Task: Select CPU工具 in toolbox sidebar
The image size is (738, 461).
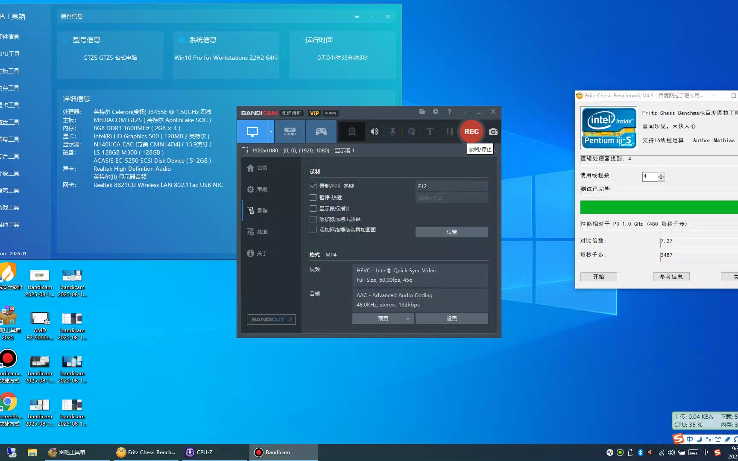Action: [10, 54]
